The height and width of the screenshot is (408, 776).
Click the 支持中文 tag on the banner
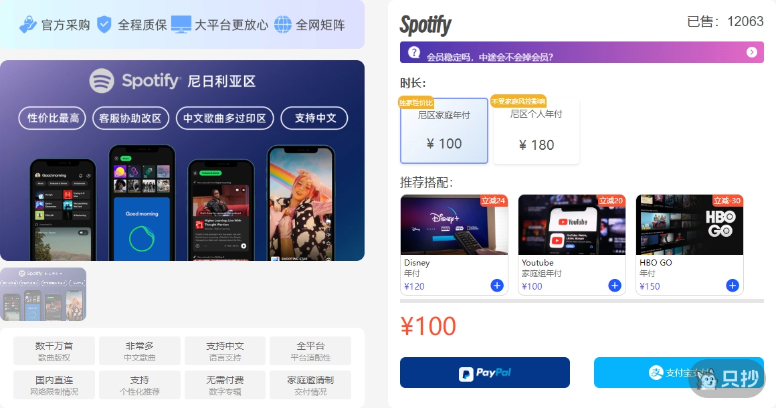pyautogui.click(x=314, y=118)
